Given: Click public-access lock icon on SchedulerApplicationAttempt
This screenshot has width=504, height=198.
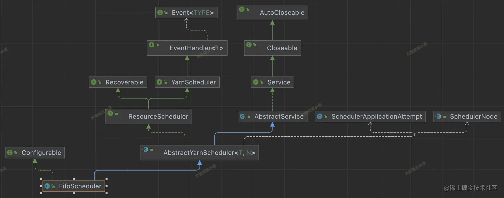Looking at the screenshot, I should [326, 116].
